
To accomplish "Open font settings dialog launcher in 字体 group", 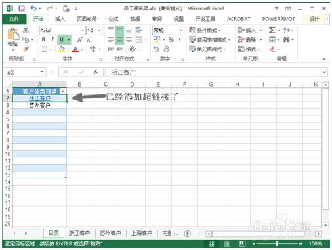I will point(101,59).
